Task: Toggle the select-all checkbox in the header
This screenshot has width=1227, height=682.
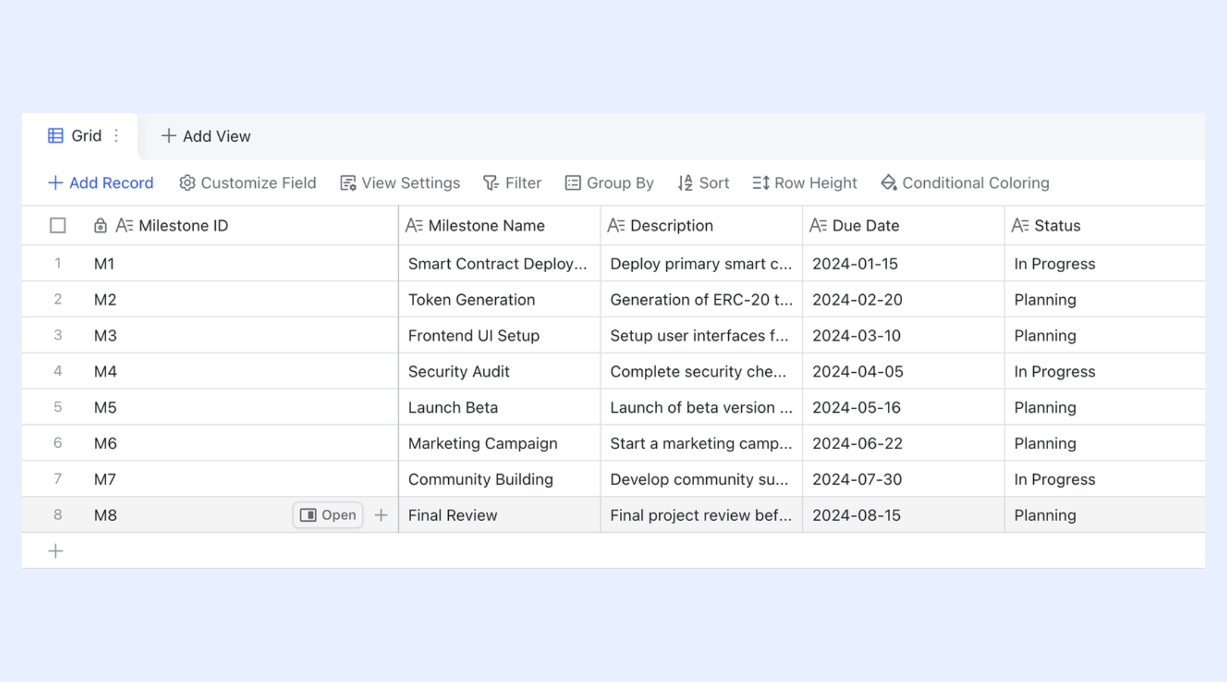Action: coord(58,226)
